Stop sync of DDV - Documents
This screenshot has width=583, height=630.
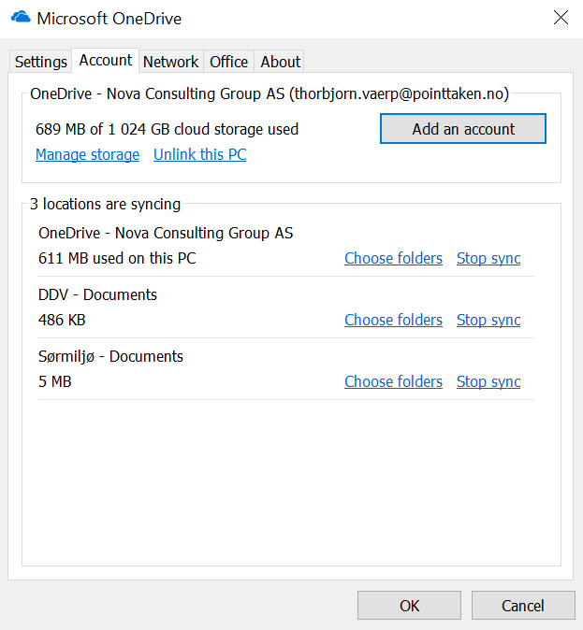pyautogui.click(x=488, y=321)
